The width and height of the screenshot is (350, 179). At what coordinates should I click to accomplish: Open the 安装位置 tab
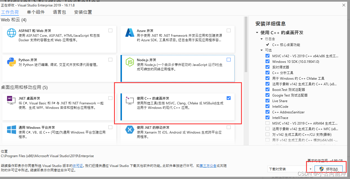pos(83,12)
